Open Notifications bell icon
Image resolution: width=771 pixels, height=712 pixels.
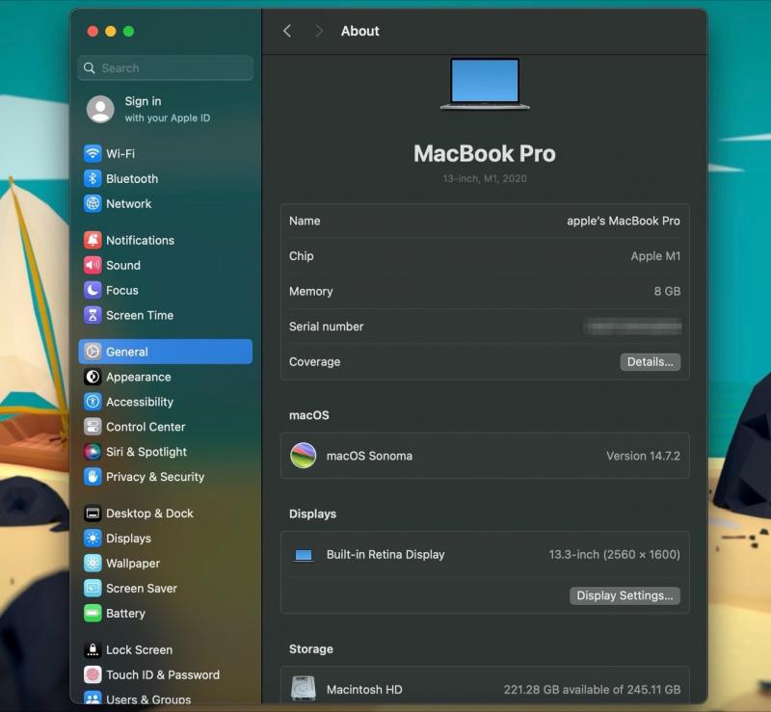[93, 240]
